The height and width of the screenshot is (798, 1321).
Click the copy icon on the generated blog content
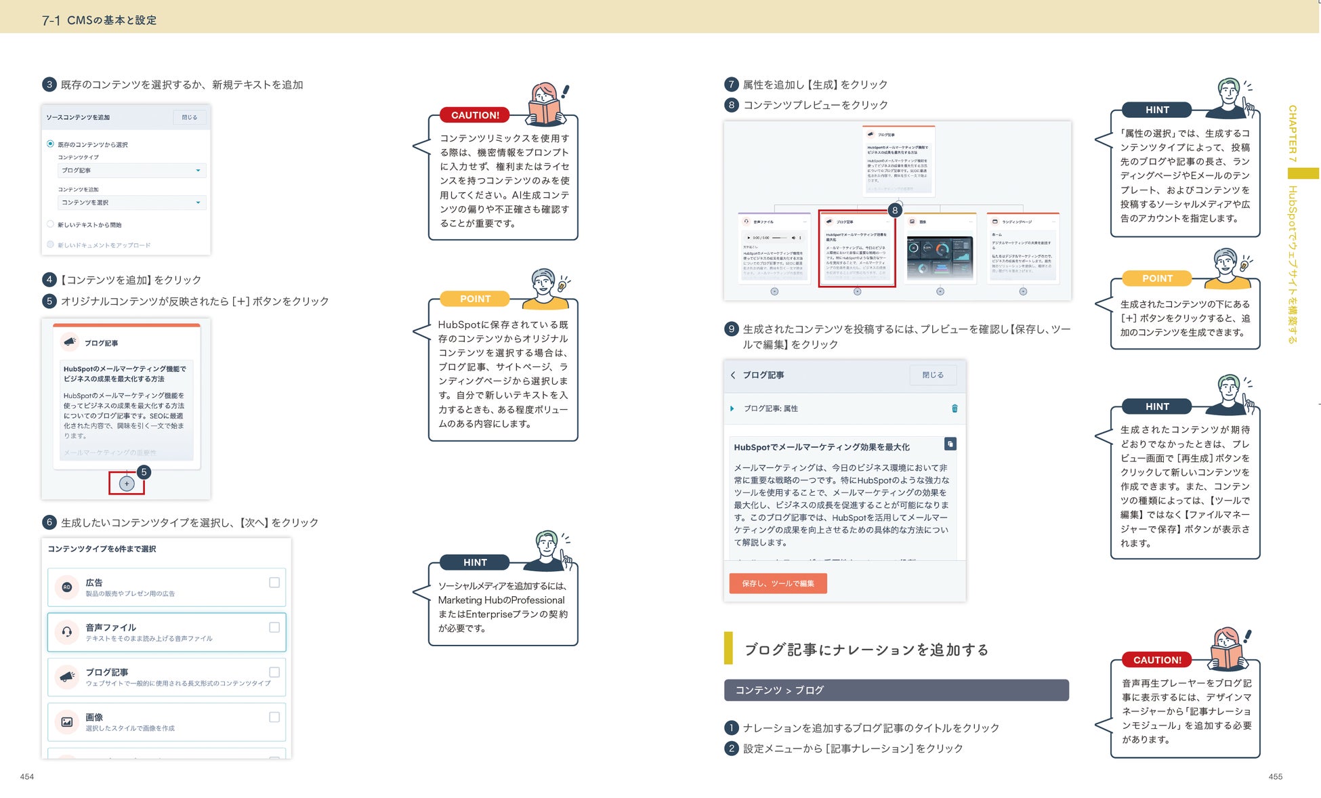[950, 444]
